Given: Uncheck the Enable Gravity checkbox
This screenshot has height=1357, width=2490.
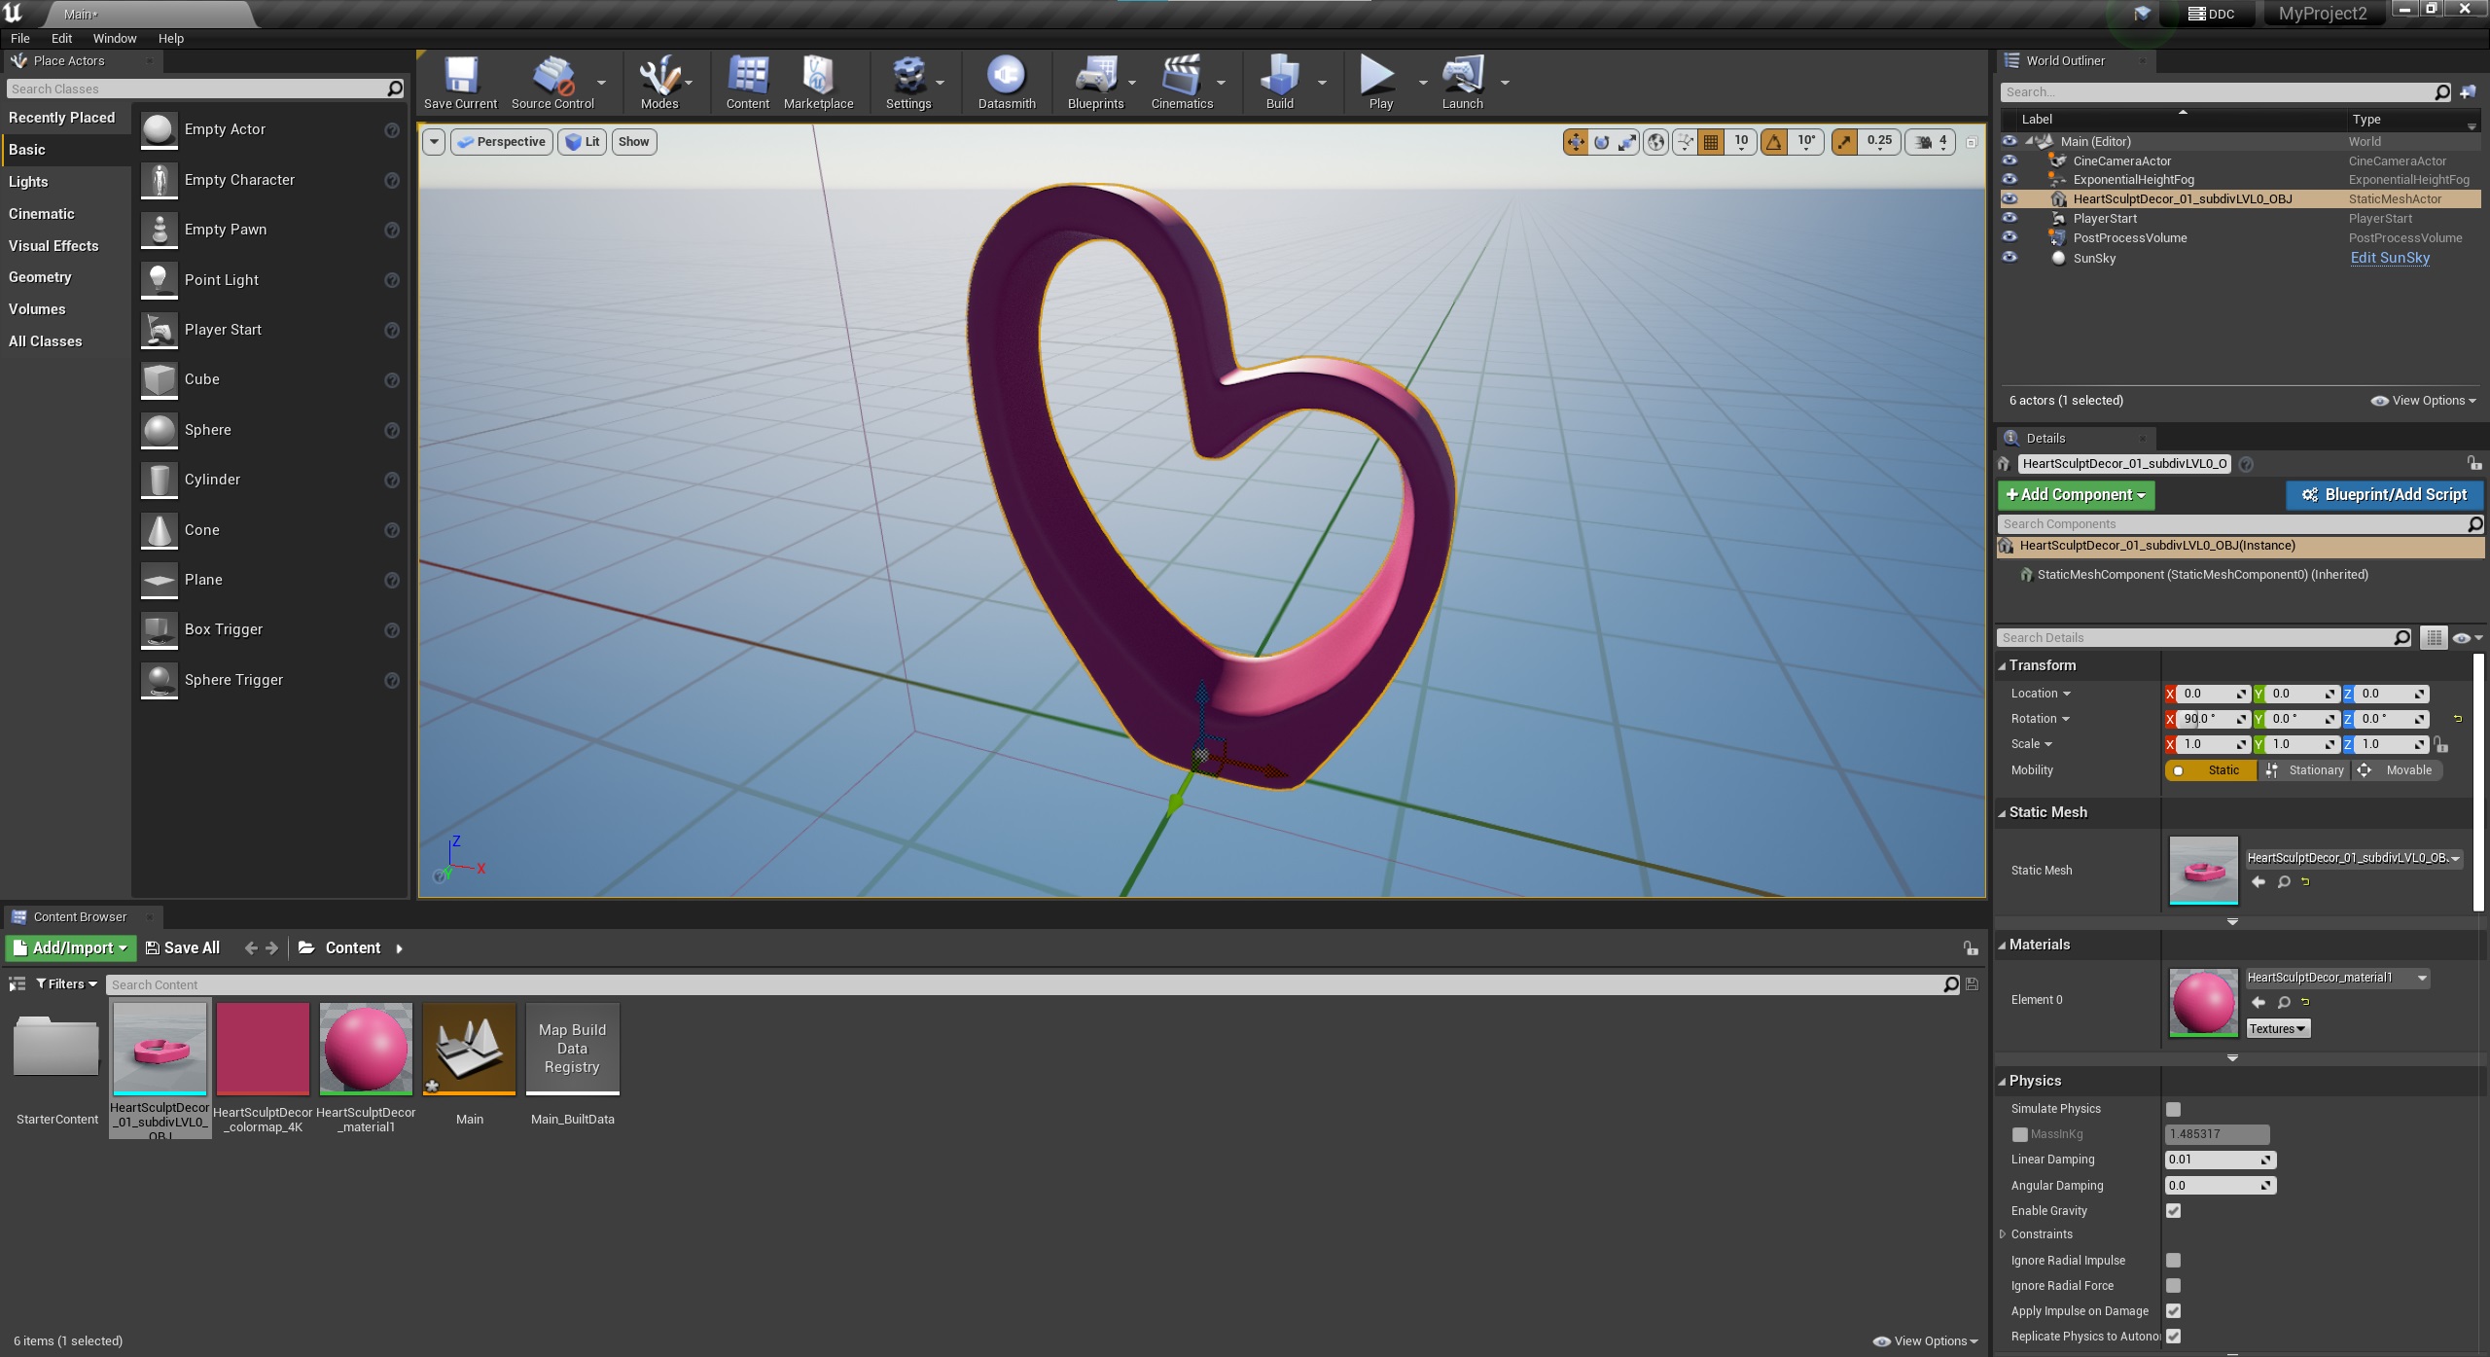Looking at the screenshot, I should coord(2173,1211).
